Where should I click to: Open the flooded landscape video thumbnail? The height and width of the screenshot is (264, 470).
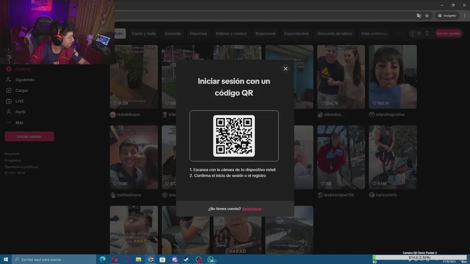tap(289, 230)
